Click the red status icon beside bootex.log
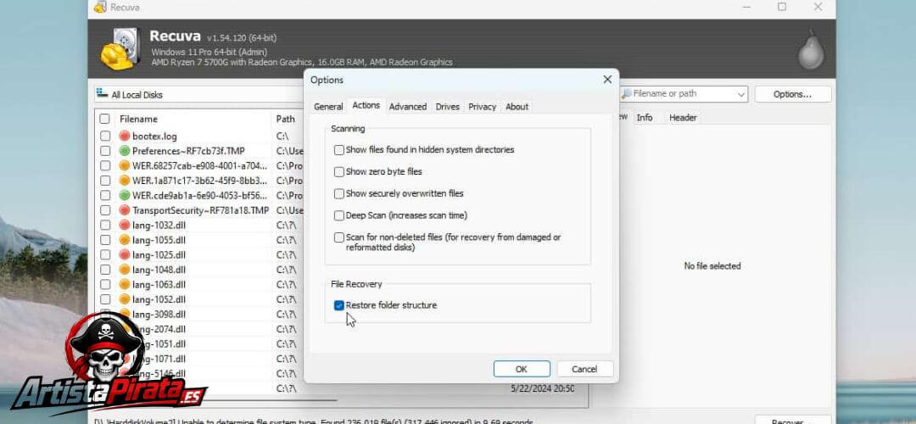 point(125,136)
